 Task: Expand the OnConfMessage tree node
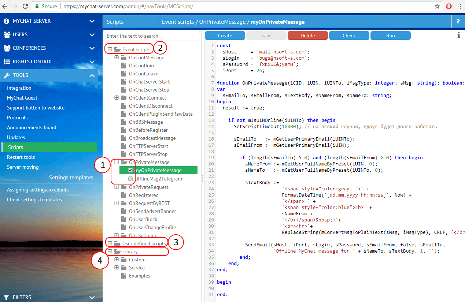[x=117, y=57]
